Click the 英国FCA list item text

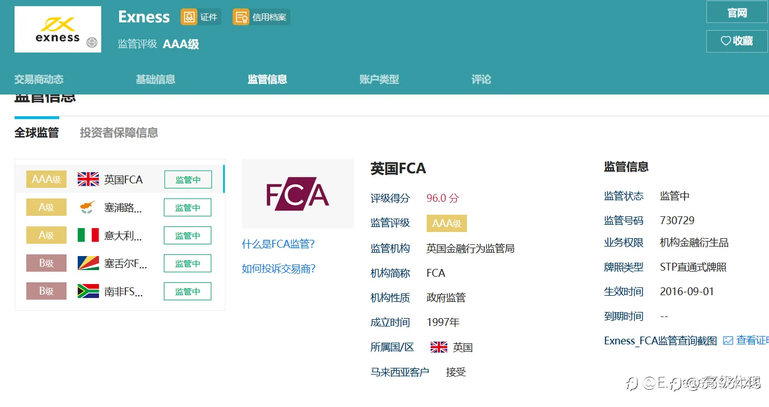(124, 179)
